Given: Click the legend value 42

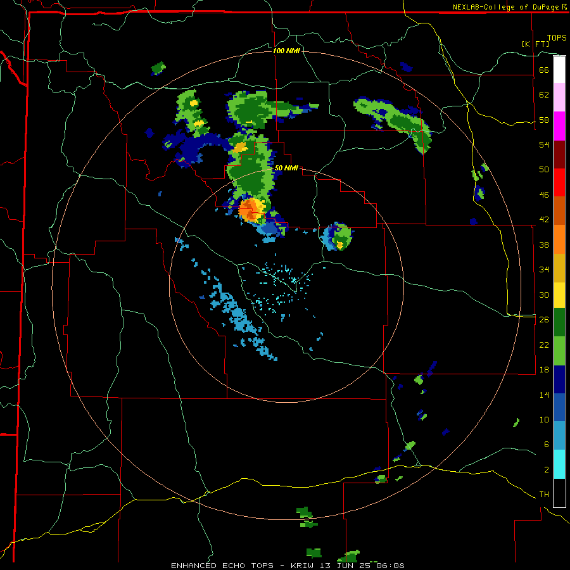Looking at the screenshot, I should point(544,220).
